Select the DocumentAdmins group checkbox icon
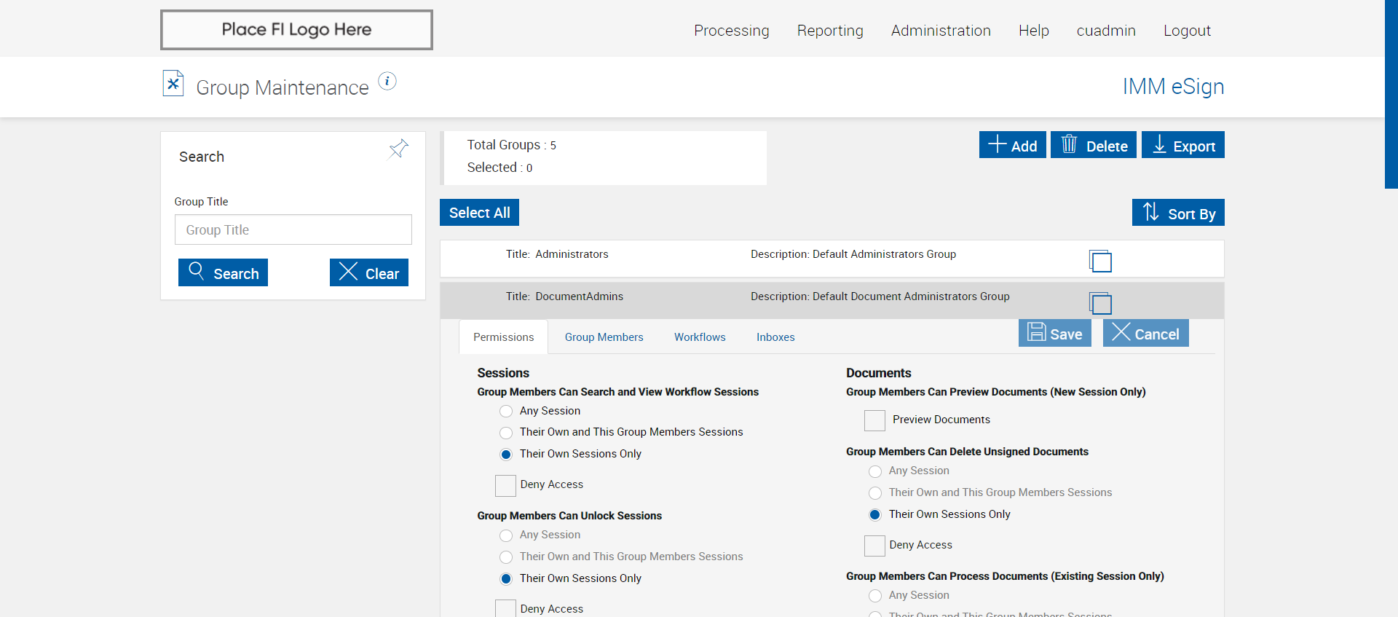This screenshot has height=617, width=1398. (1100, 303)
